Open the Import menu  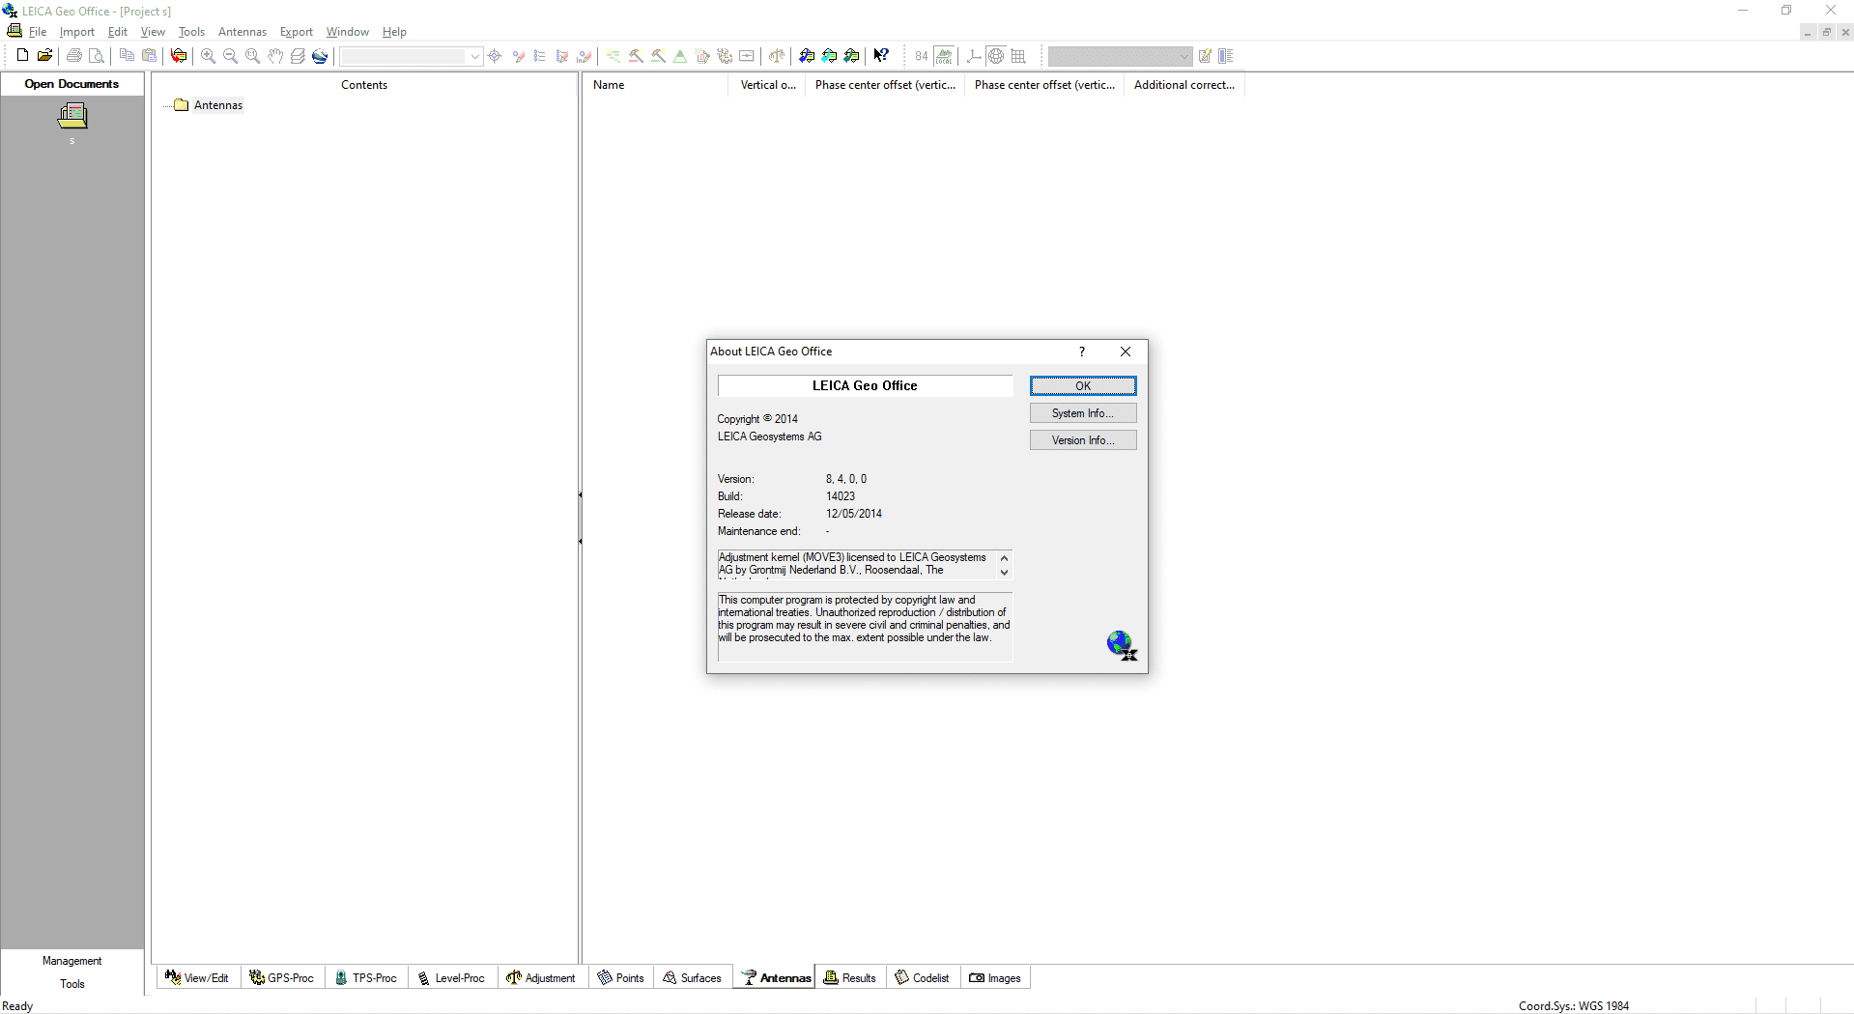(x=77, y=32)
